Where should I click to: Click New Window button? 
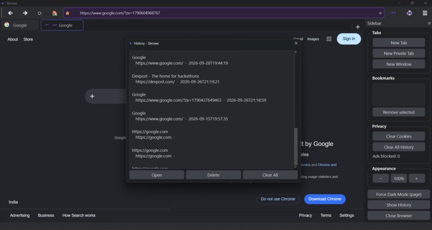pos(399,64)
